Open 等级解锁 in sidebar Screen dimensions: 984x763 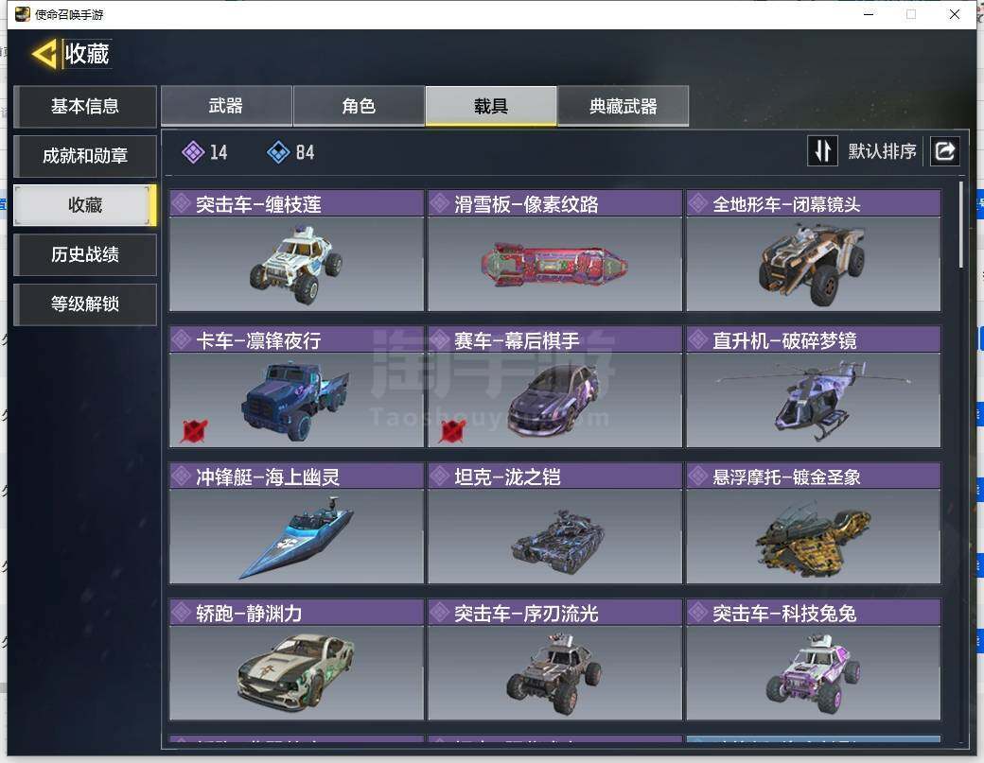pyautogui.click(x=85, y=304)
